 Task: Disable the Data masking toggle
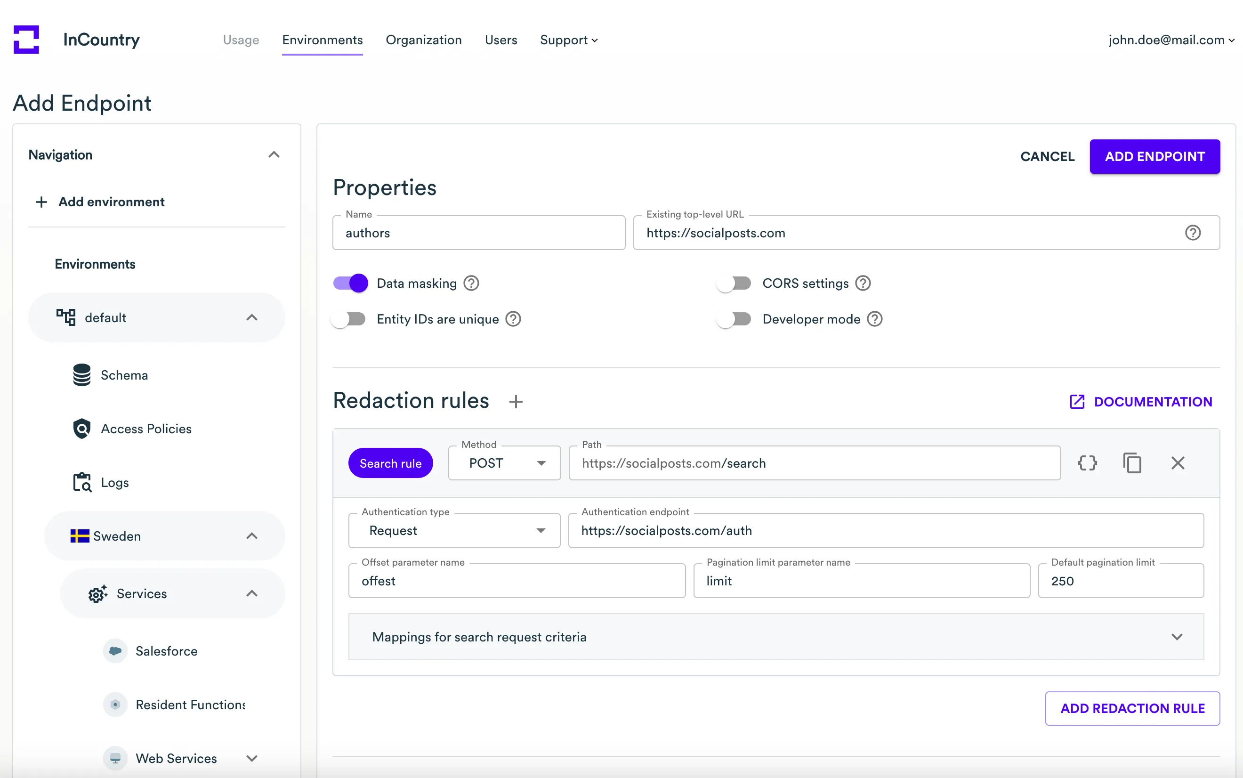pos(351,284)
